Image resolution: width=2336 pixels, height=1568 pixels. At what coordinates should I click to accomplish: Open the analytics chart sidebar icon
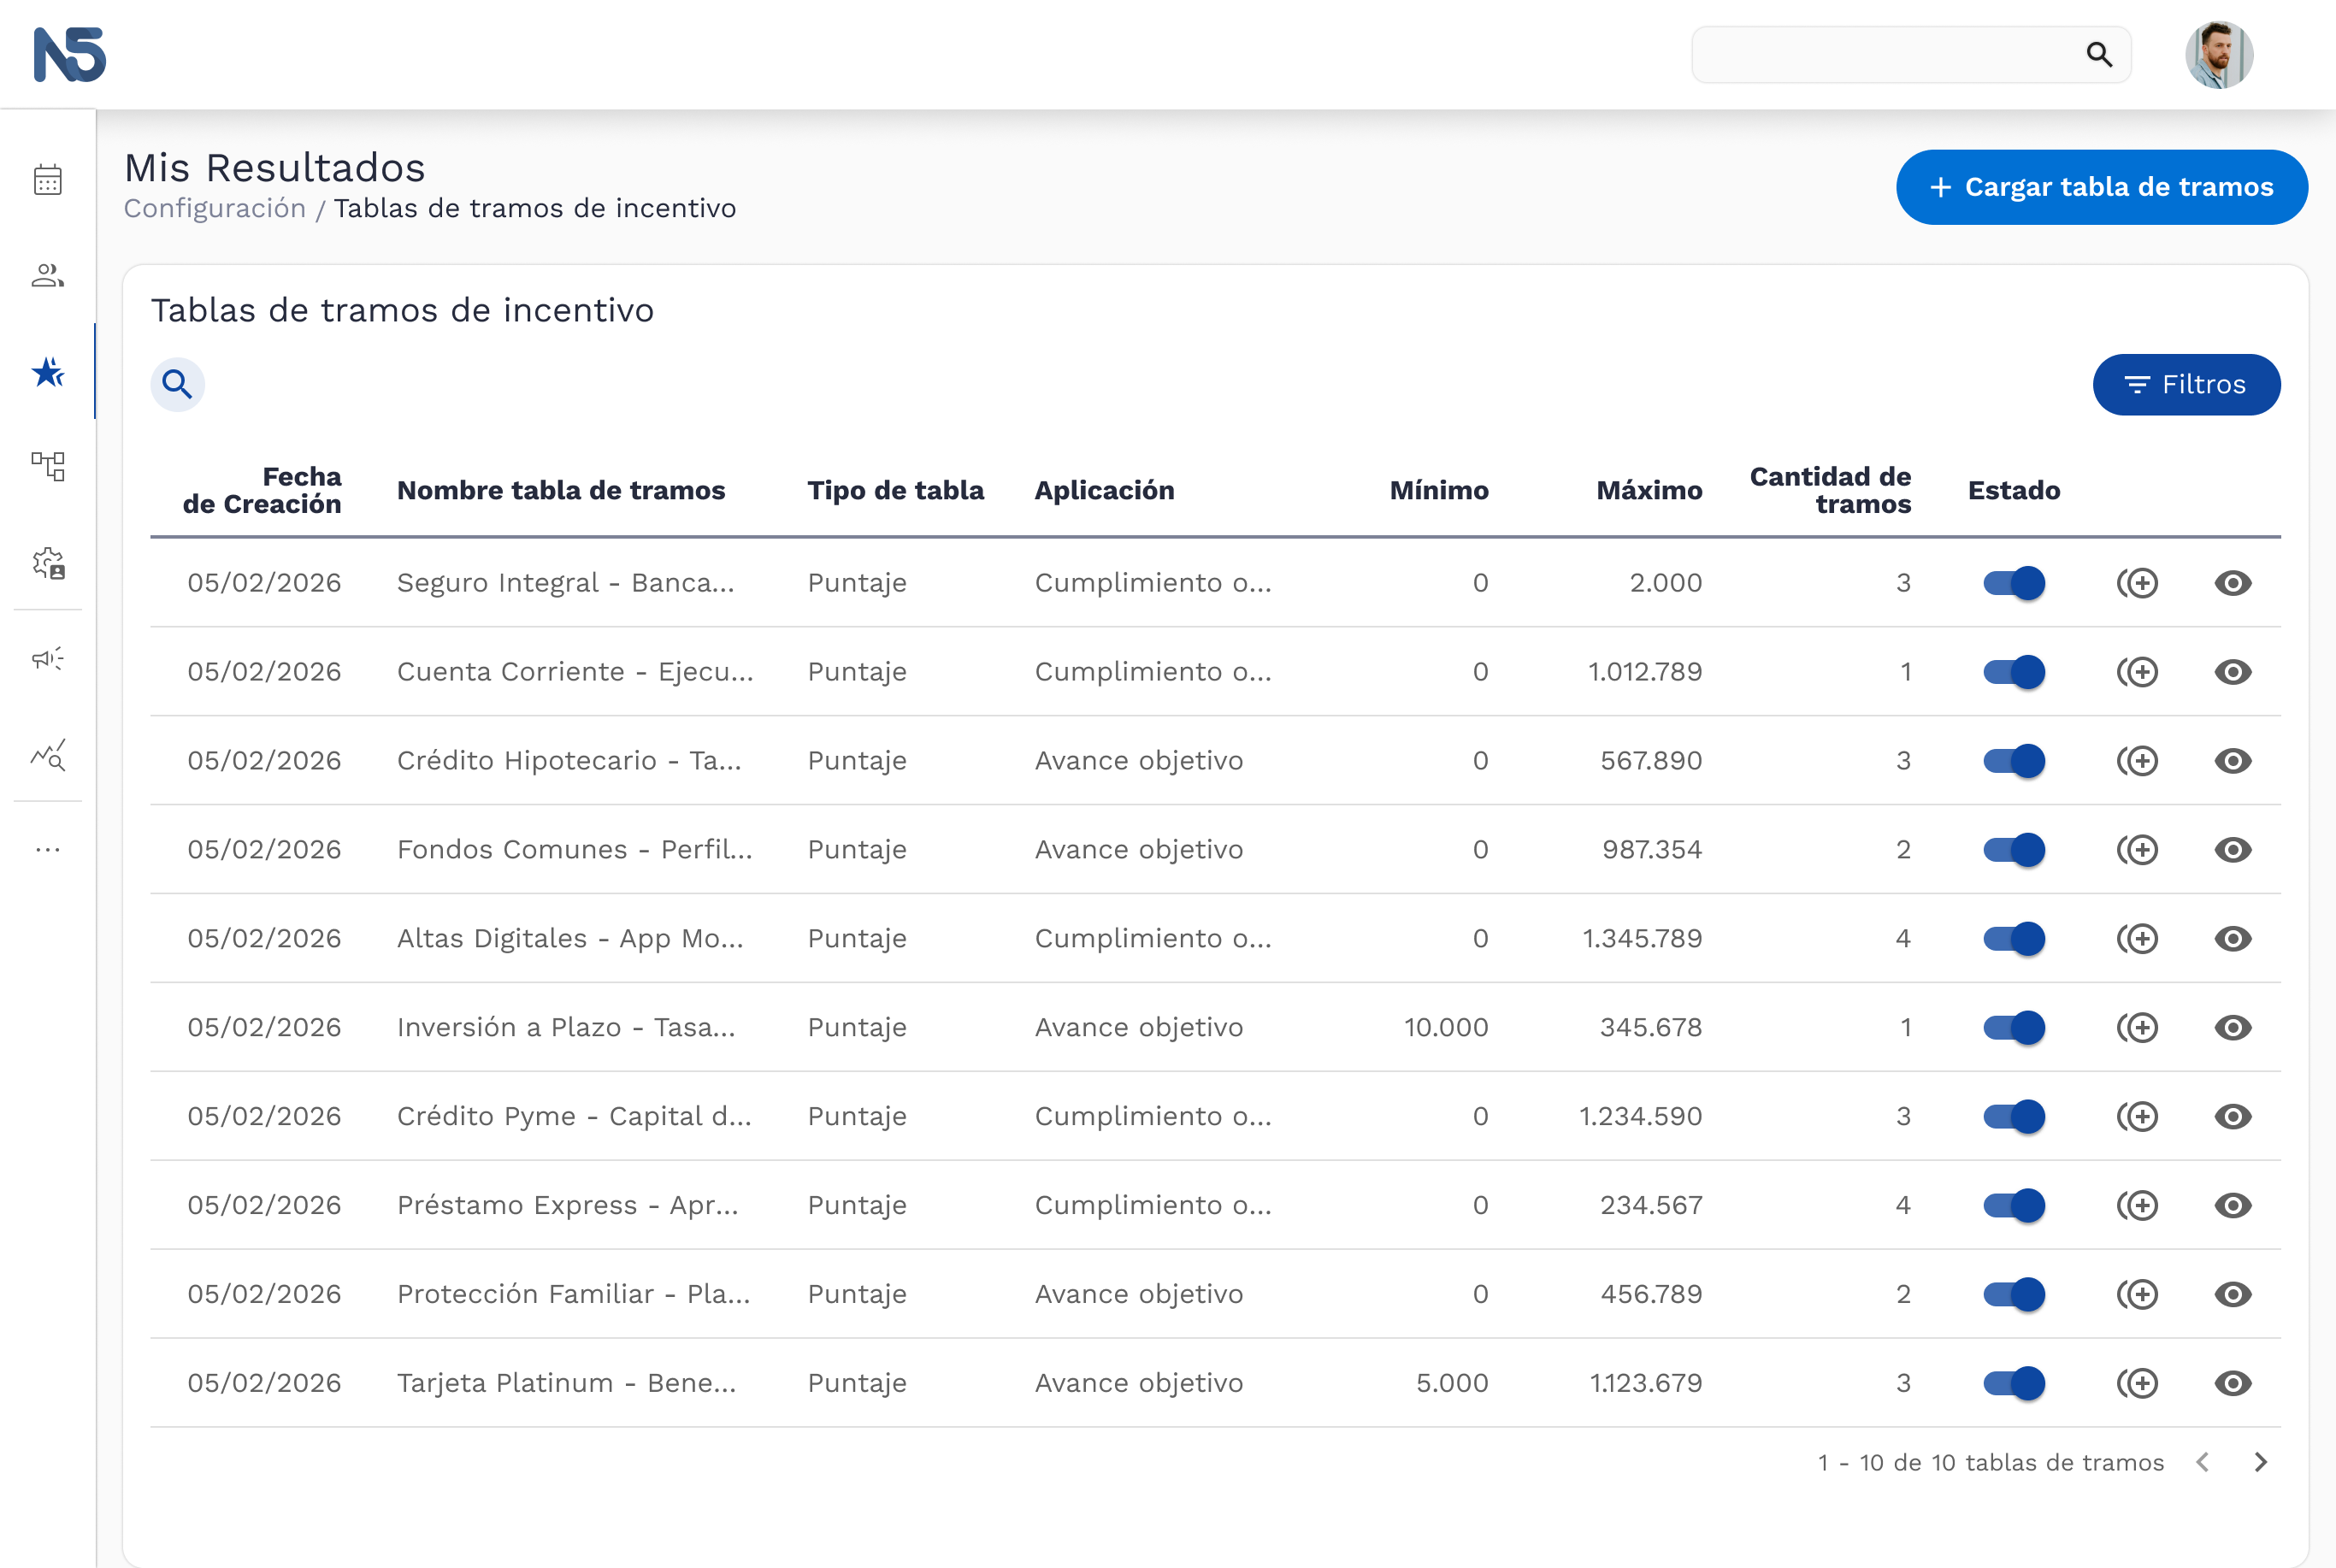click(48, 754)
